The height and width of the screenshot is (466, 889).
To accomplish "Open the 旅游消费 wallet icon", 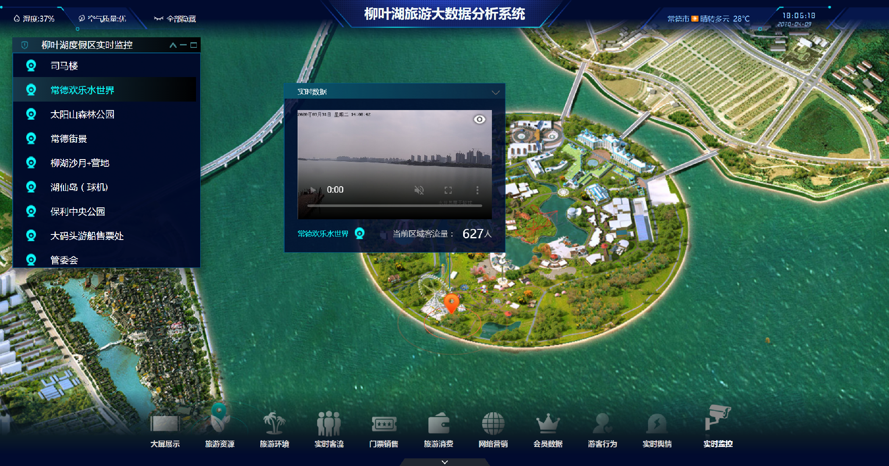I will coord(439,423).
